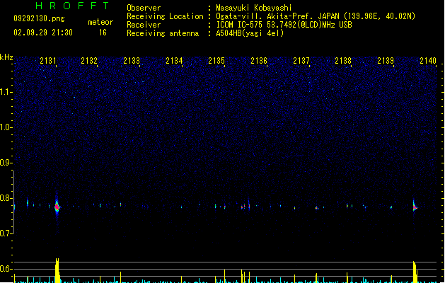
Task: Click the Receiver label
Action: point(144,25)
